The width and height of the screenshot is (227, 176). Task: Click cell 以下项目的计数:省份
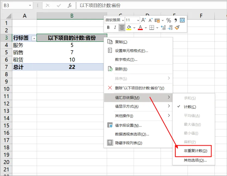click(x=72, y=38)
